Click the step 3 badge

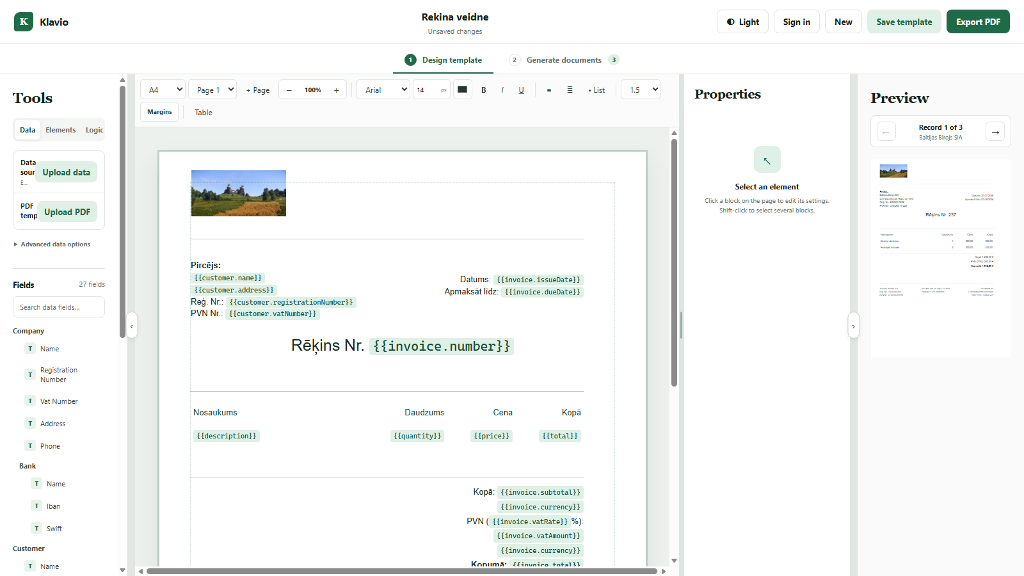point(614,60)
